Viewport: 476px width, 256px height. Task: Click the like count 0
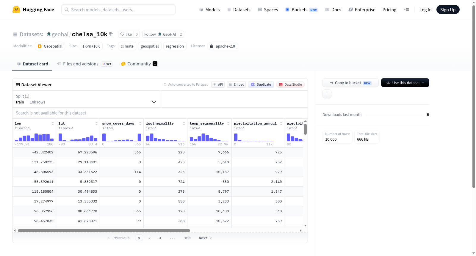point(137,34)
